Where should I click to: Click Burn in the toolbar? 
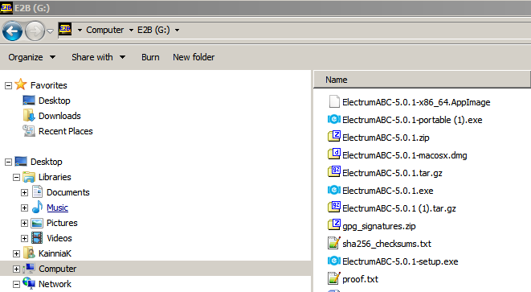pyautogui.click(x=150, y=57)
